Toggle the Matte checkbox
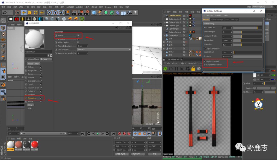277x160 pixels. click(78, 36)
